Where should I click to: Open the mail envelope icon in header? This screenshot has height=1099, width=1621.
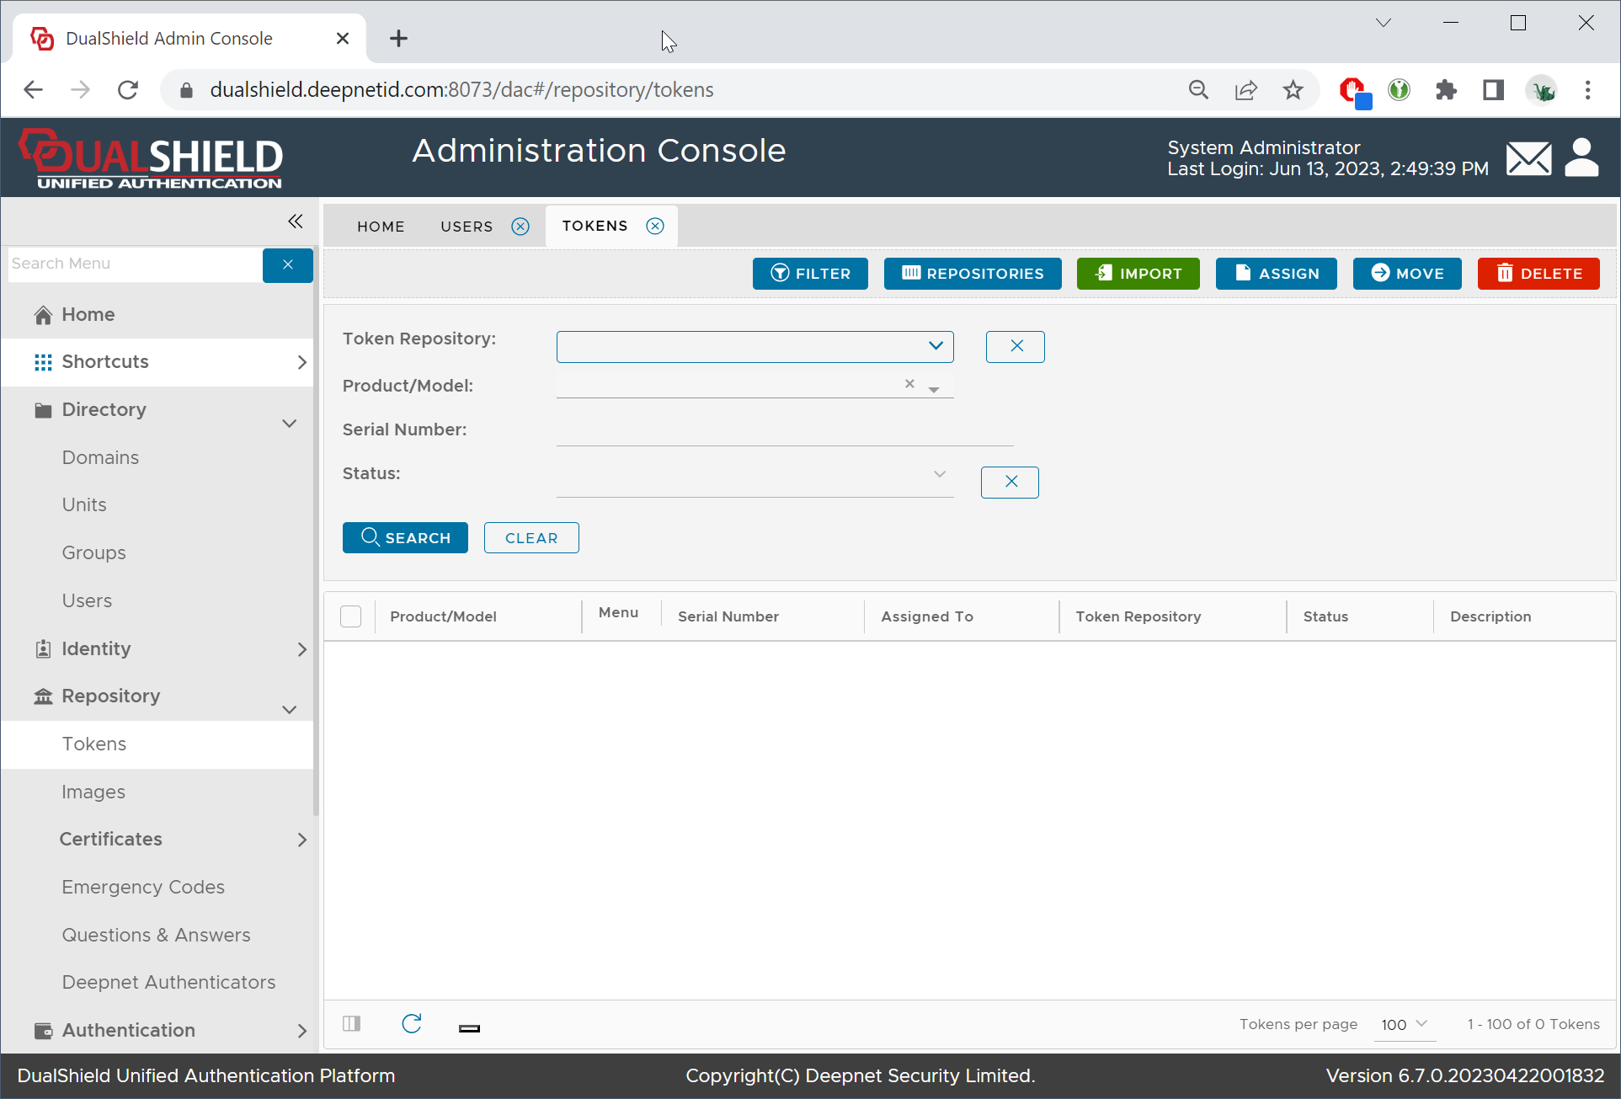pyautogui.click(x=1528, y=157)
